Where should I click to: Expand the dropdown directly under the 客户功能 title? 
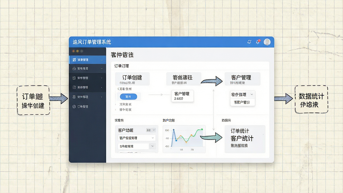pyautogui.click(x=137, y=138)
